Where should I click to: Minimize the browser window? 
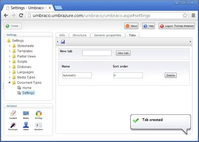coord(177,3)
